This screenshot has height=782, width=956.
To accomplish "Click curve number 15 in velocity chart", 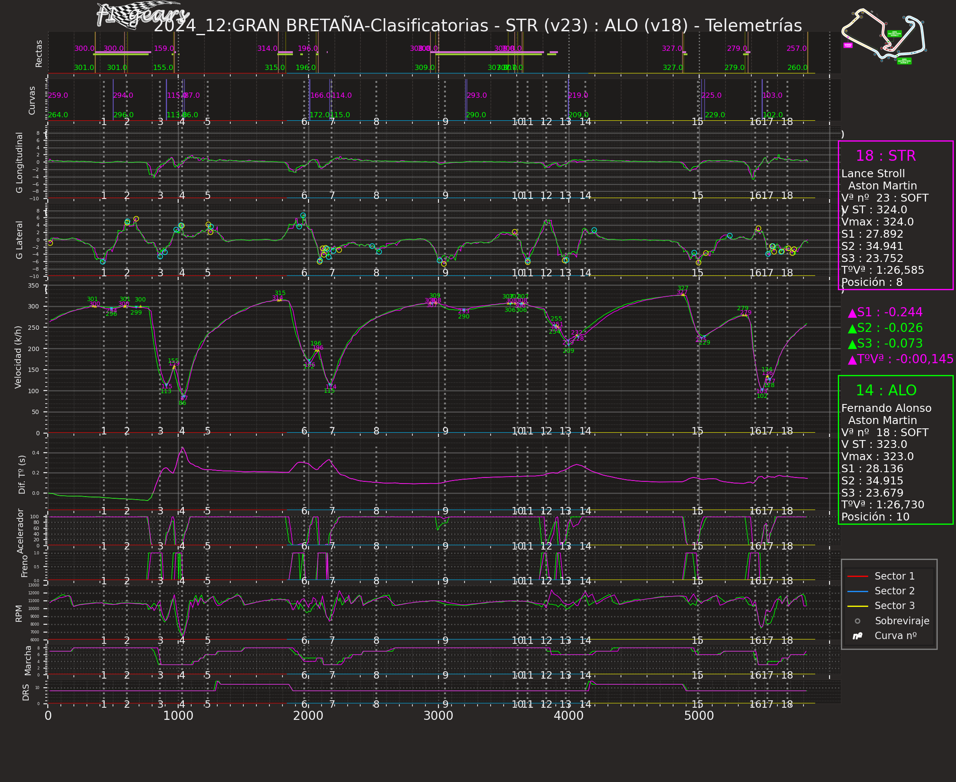I will (x=697, y=431).
